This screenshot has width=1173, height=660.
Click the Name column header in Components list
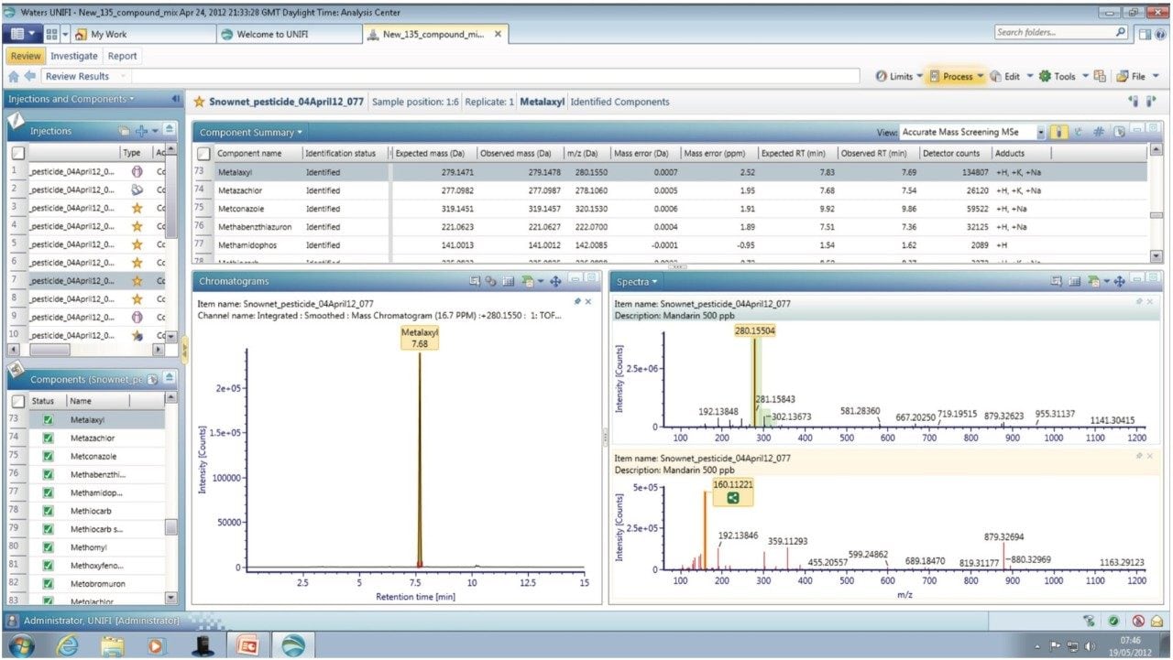pyautogui.click(x=96, y=401)
